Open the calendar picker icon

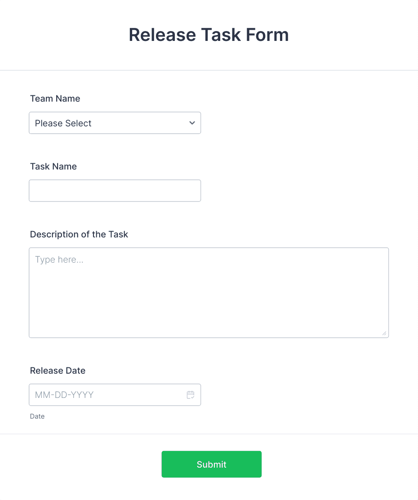(191, 395)
